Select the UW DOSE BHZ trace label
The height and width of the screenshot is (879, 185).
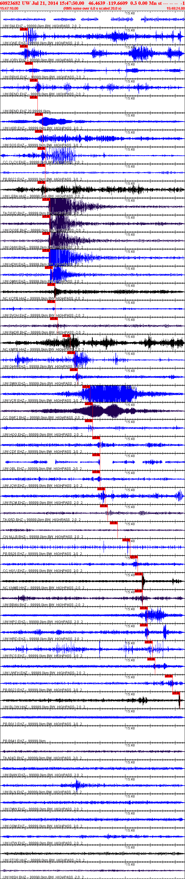(x=43, y=231)
